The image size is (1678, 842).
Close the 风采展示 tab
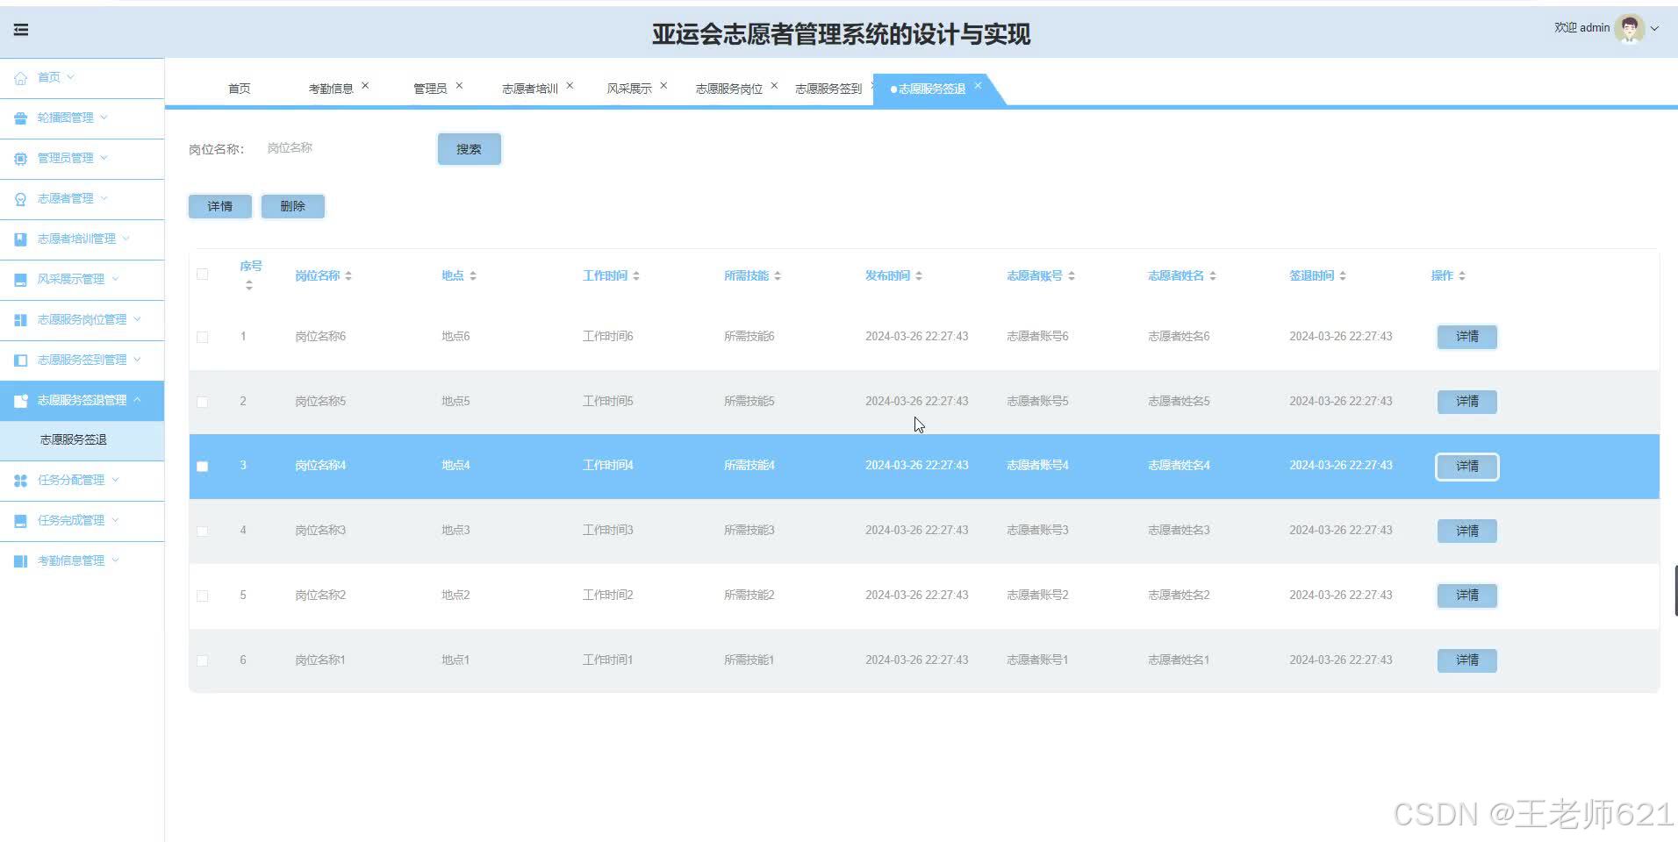pyautogui.click(x=663, y=86)
